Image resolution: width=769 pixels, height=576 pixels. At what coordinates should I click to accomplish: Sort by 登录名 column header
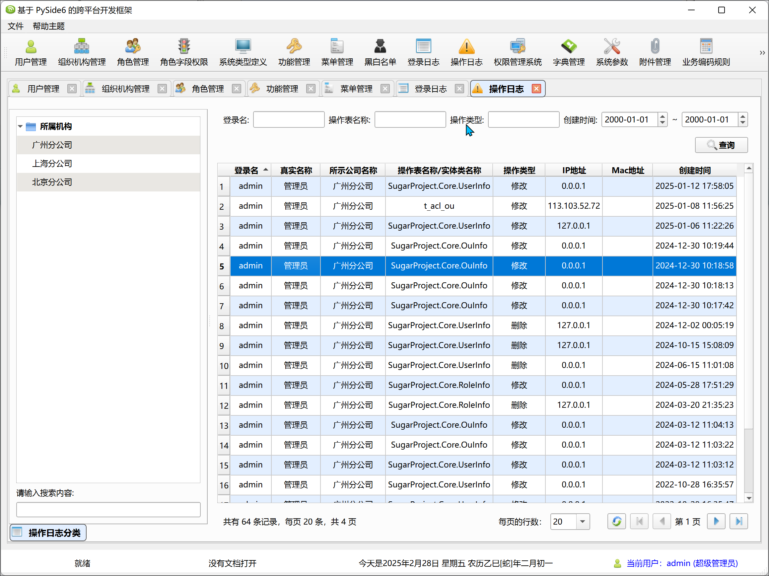click(251, 170)
